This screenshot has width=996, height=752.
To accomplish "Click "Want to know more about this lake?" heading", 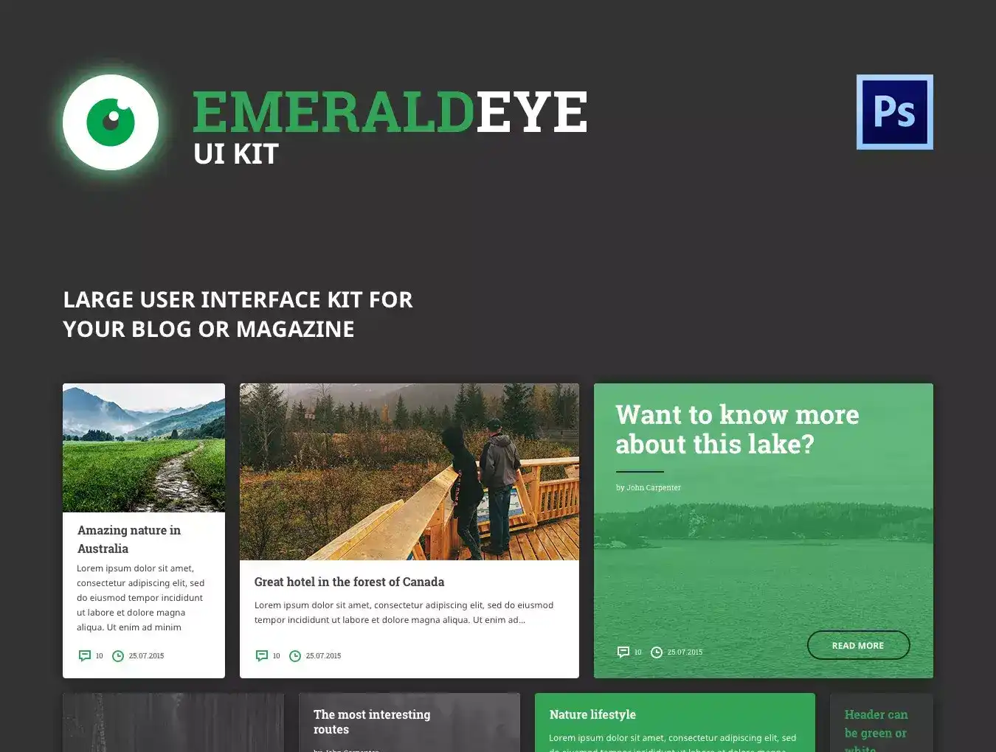I will (x=736, y=429).
